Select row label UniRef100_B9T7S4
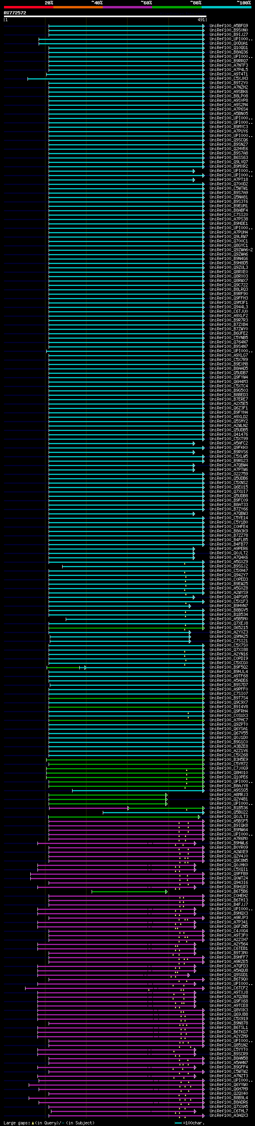The width and height of the screenshot is (255, 1126). pyautogui.click(x=229, y=698)
